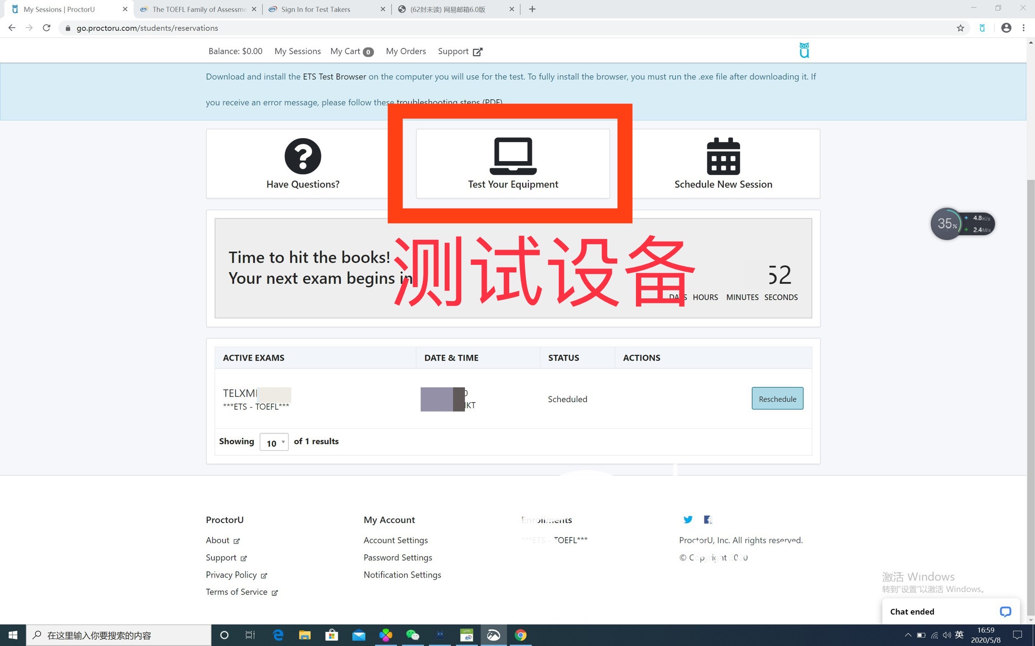The height and width of the screenshot is (646, 1035).
Task: Open Cortana circle on taskbar
Action: [x=224, y=635]
